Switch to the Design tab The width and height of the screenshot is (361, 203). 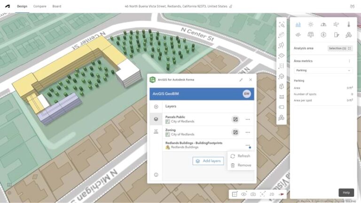coord(22,6)
